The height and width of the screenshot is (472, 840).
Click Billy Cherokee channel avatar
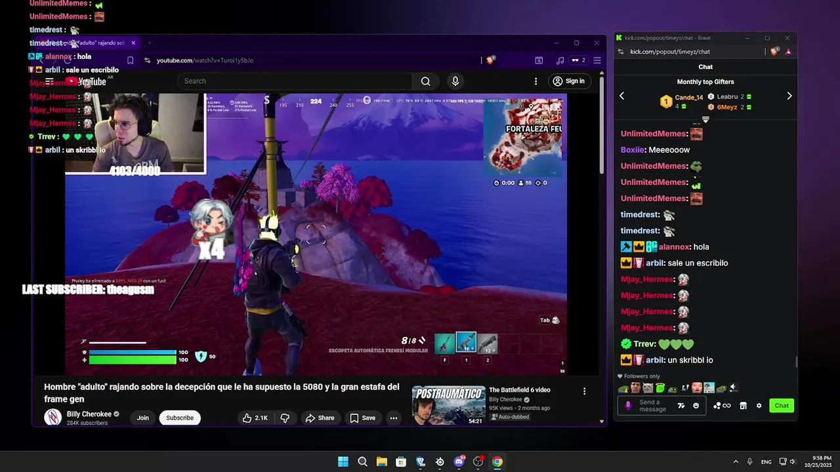pos(52,418)
